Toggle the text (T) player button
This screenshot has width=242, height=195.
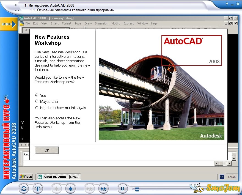click(38, 188)
